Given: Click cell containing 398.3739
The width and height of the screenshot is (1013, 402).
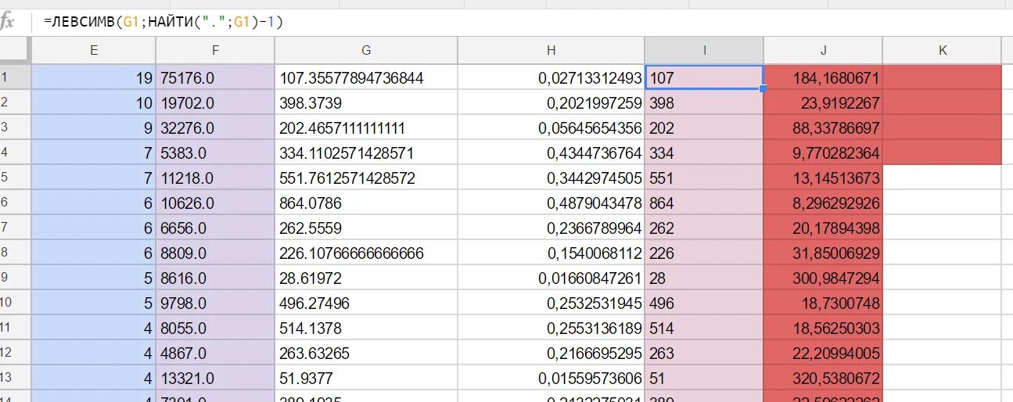Looking at the screenshot, I should tap(366, 102).
